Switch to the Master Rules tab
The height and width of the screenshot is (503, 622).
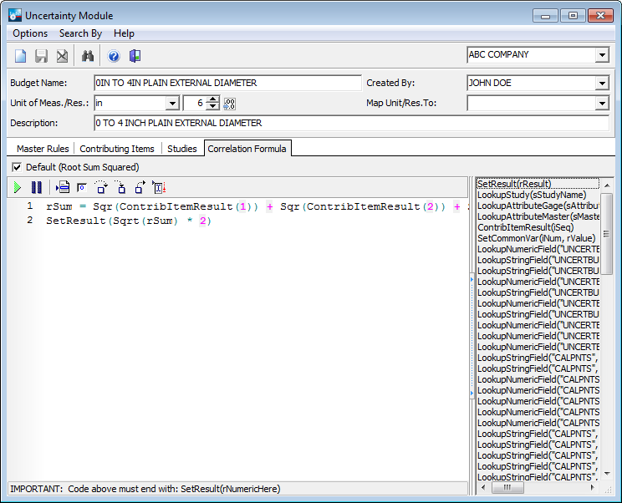pos(43,149)
